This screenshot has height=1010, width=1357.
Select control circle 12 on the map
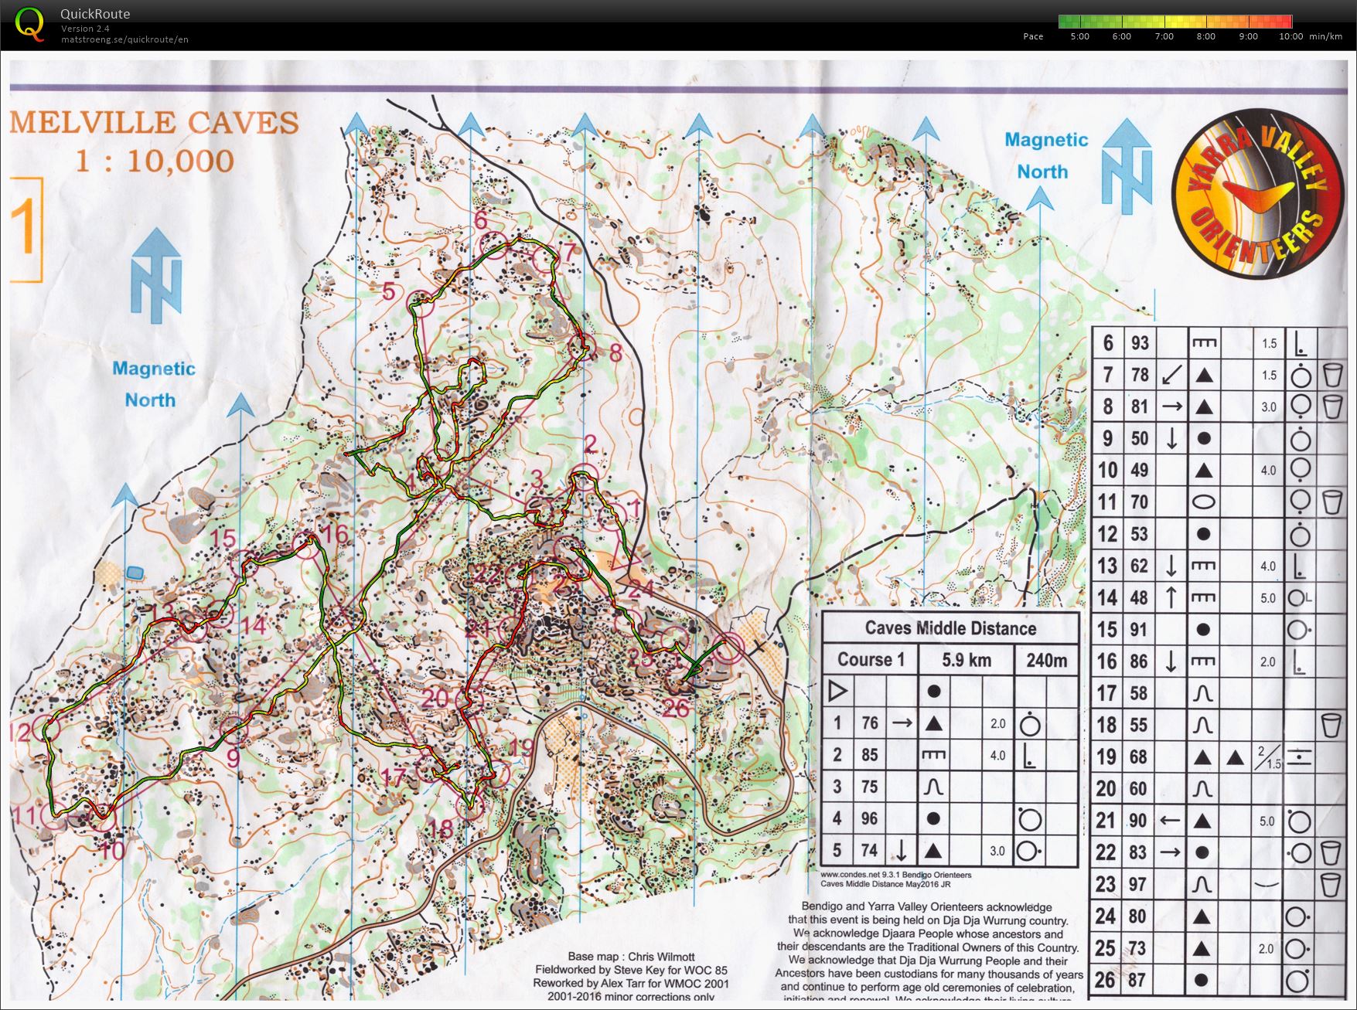[47, 729]
